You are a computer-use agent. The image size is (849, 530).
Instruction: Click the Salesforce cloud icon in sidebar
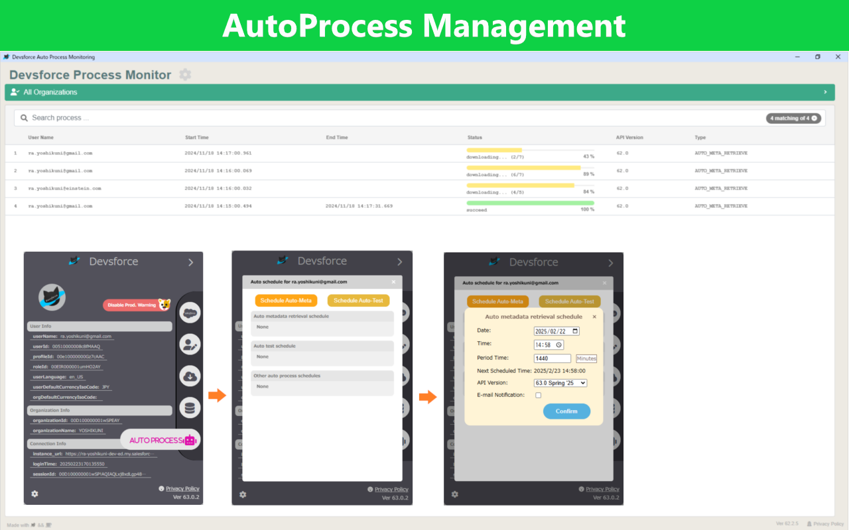(x=190, y=312)
